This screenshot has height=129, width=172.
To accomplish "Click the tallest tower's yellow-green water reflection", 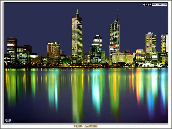I will (77, 95).
